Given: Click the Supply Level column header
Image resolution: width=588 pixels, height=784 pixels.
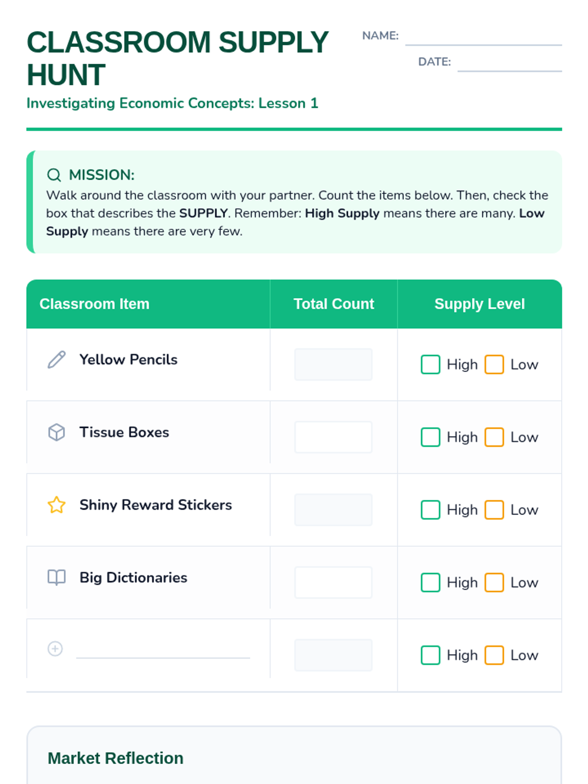Looking at the screenshot, I should tap(480, 304).
